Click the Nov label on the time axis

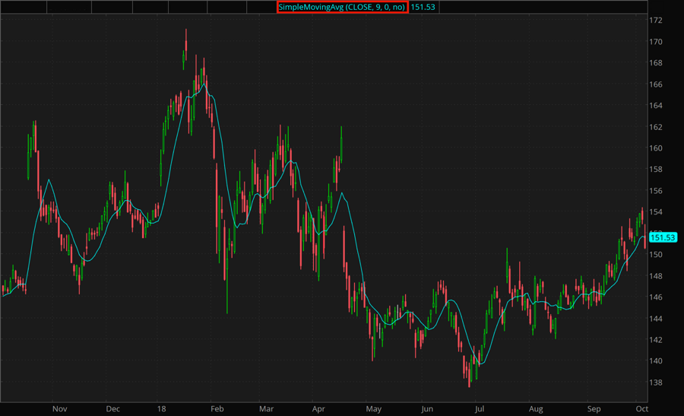(59, 408)
